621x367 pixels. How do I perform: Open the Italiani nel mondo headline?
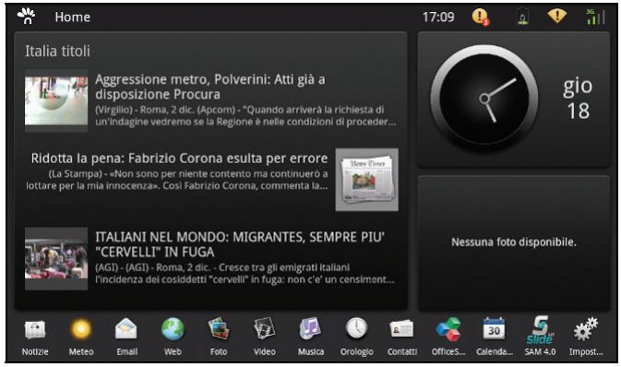pyautogui.click(x=240, y=244)
